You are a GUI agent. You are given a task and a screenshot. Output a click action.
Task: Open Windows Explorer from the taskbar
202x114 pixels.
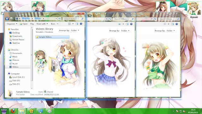(x=22, y=111)
